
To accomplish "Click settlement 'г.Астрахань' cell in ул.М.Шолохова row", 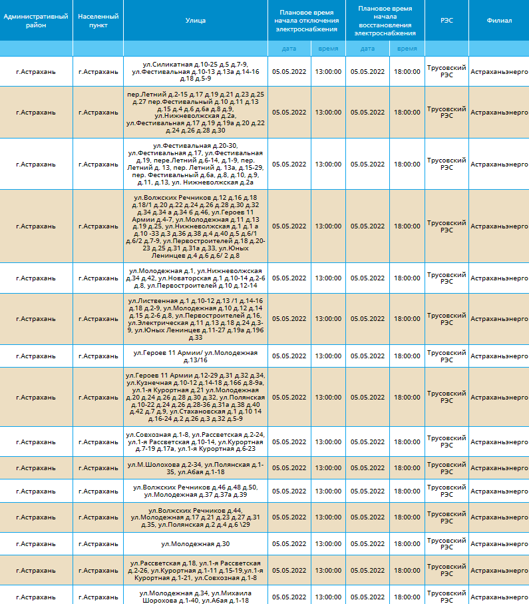I will click(x=98, y=468).
